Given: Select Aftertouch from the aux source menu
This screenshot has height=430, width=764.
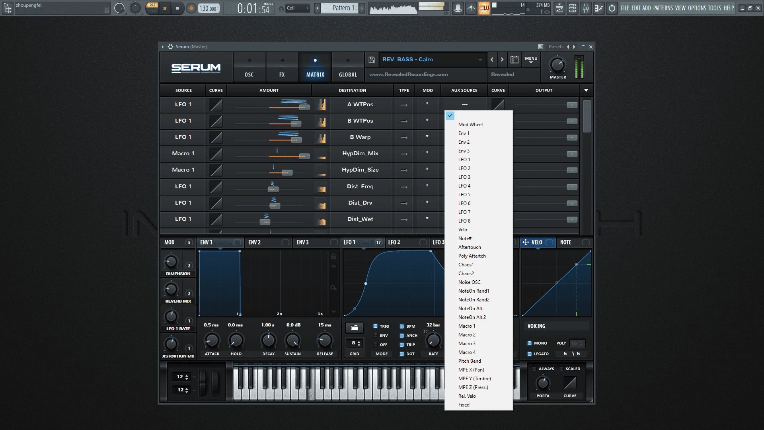Looking at the screenshot, I should tap(478, 247).
